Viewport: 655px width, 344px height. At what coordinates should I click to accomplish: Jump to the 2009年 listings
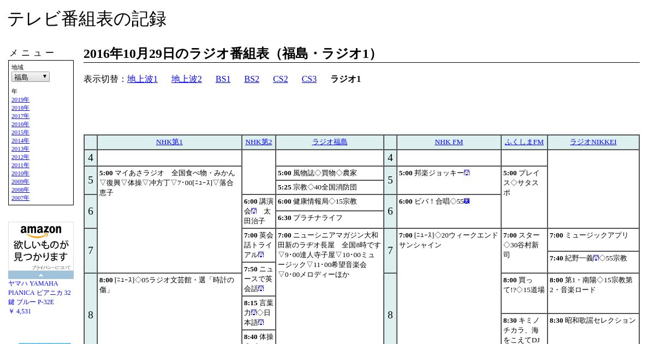20,181
